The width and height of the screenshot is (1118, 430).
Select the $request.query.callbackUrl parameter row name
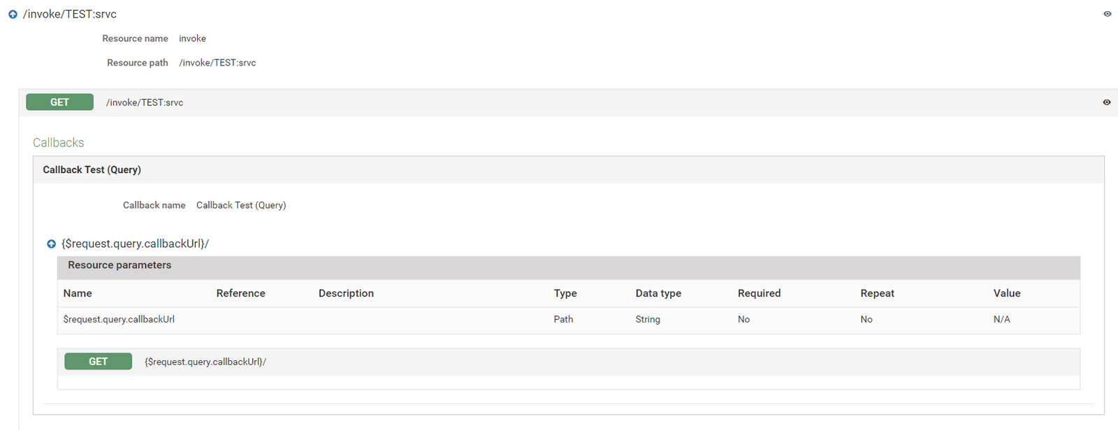(x=119, y=319)
